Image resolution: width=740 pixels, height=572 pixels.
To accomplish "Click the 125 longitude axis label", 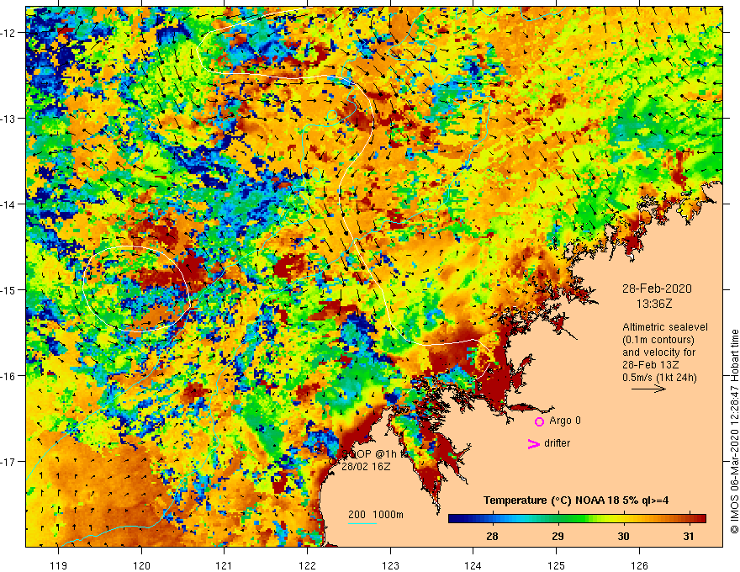I will pyautogui.click(x=557, y=565).
